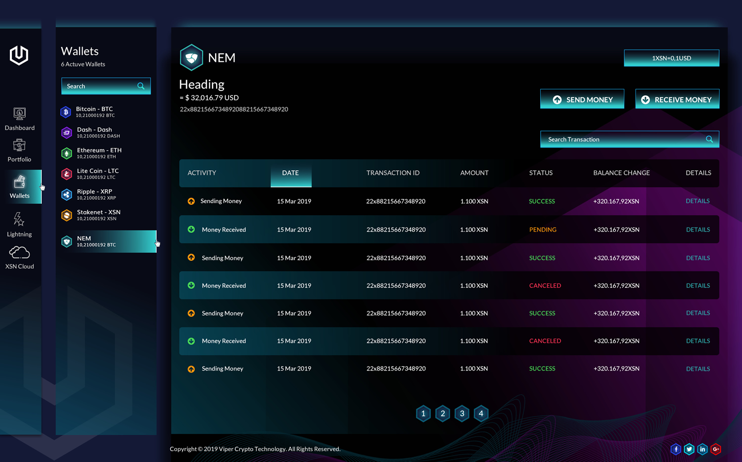Image resolution: width=742 pixels, height=462 pixels.
Task: Focus the Search Transaction field
Action: tap(630, 139)
